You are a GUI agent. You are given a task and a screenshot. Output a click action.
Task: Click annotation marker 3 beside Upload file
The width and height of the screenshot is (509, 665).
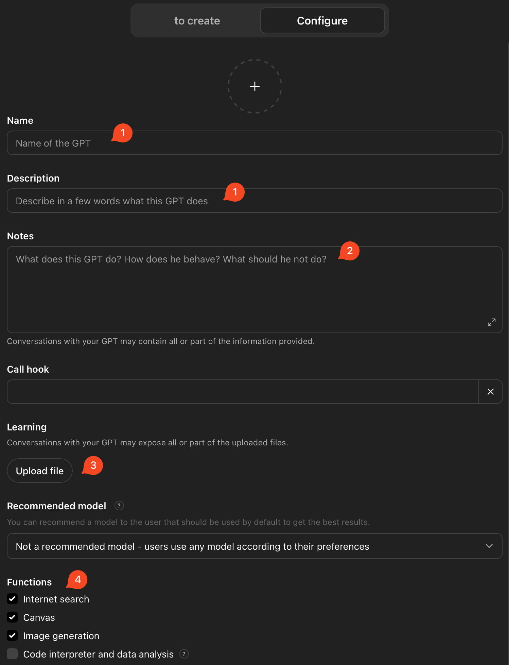pos(93,465)
